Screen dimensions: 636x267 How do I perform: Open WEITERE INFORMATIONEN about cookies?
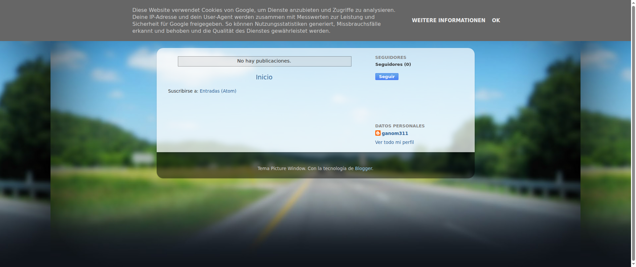click(x=449, y=20)
